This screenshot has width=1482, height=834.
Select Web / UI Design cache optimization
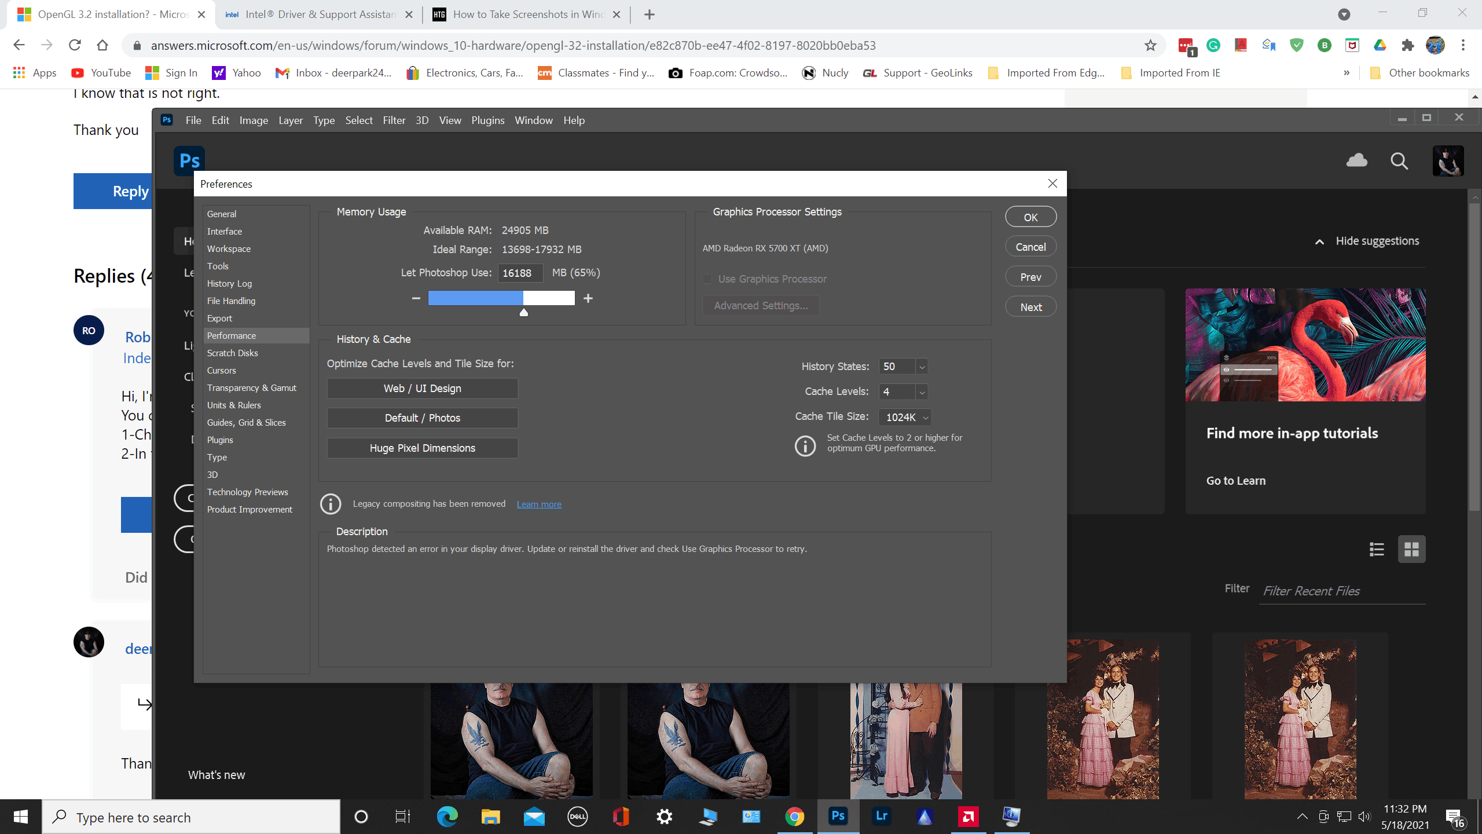(421, 388)
